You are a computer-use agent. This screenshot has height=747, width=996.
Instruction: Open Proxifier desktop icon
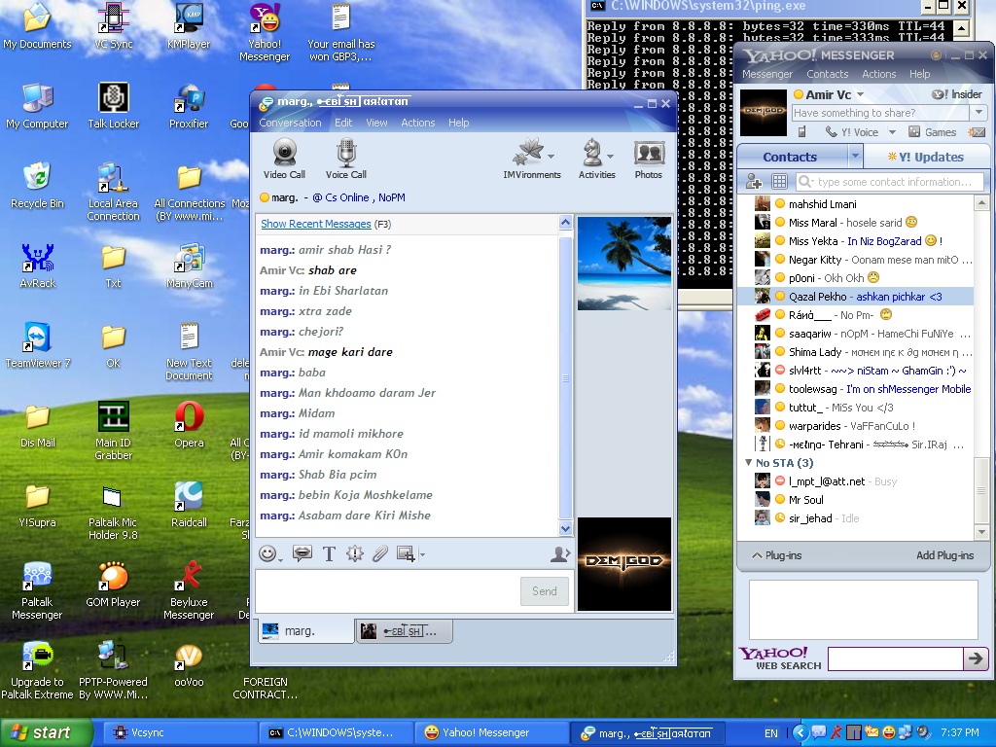[x=189, y=106]
